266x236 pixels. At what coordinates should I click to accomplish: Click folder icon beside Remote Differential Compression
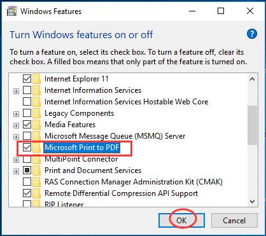tap(37, 193)
